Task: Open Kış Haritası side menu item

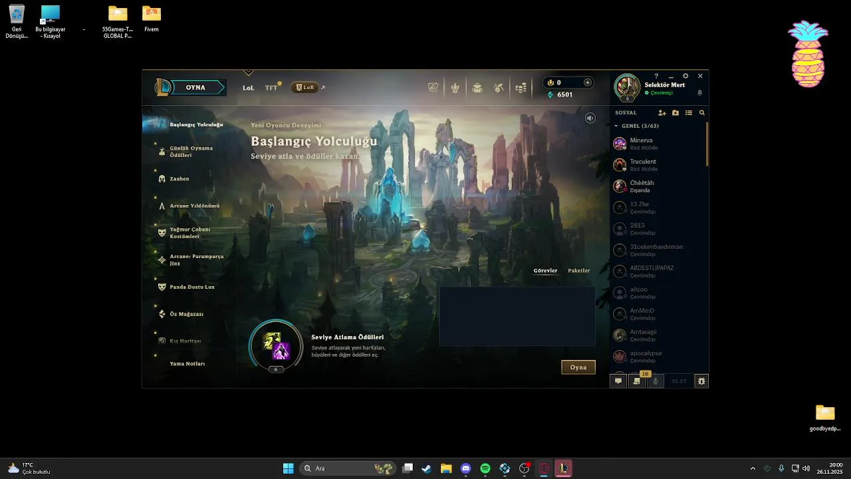Action: [x=185, y=341]
